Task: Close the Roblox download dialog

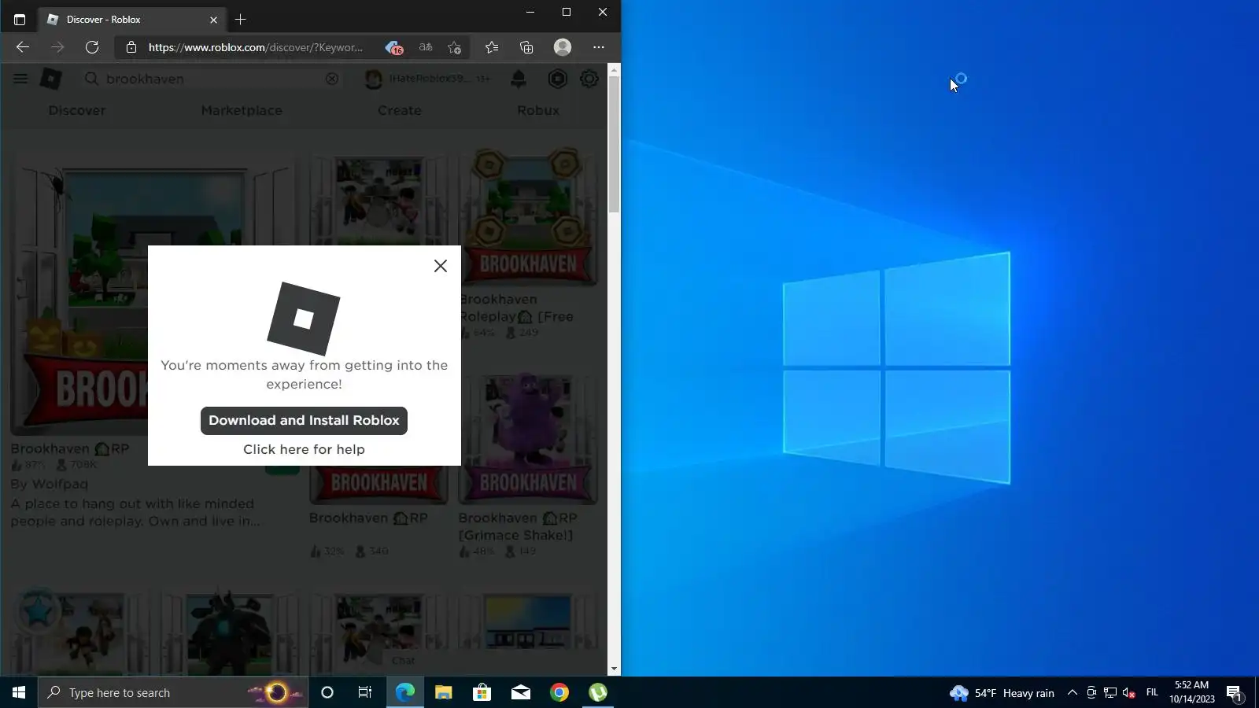Action: pyautogui.click(x=441, y=266)
